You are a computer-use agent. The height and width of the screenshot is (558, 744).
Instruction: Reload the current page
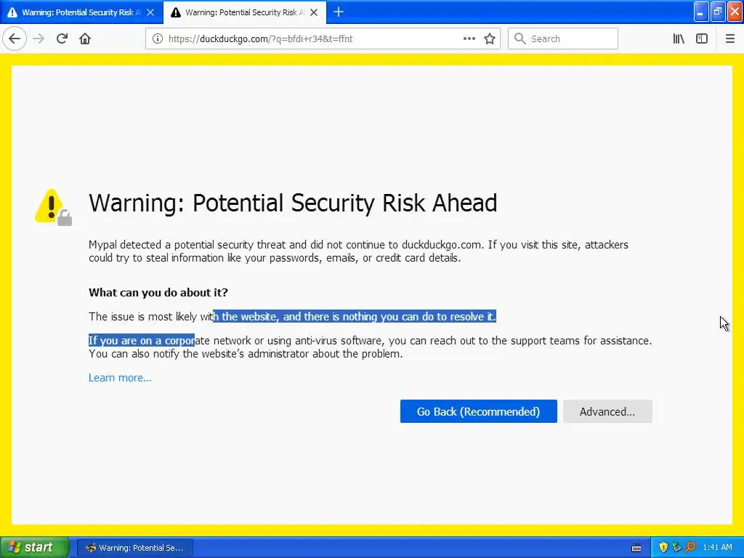tap(62, 39)
